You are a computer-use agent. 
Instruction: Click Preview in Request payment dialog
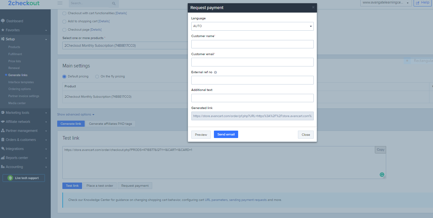coord(201,135)
